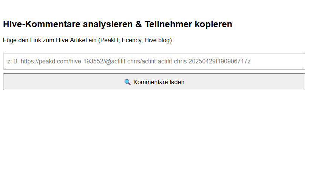Screen dimensions: 312x188
Task: Click the word Hive-Artikel in the instructions
Action: tap(71, 40)
